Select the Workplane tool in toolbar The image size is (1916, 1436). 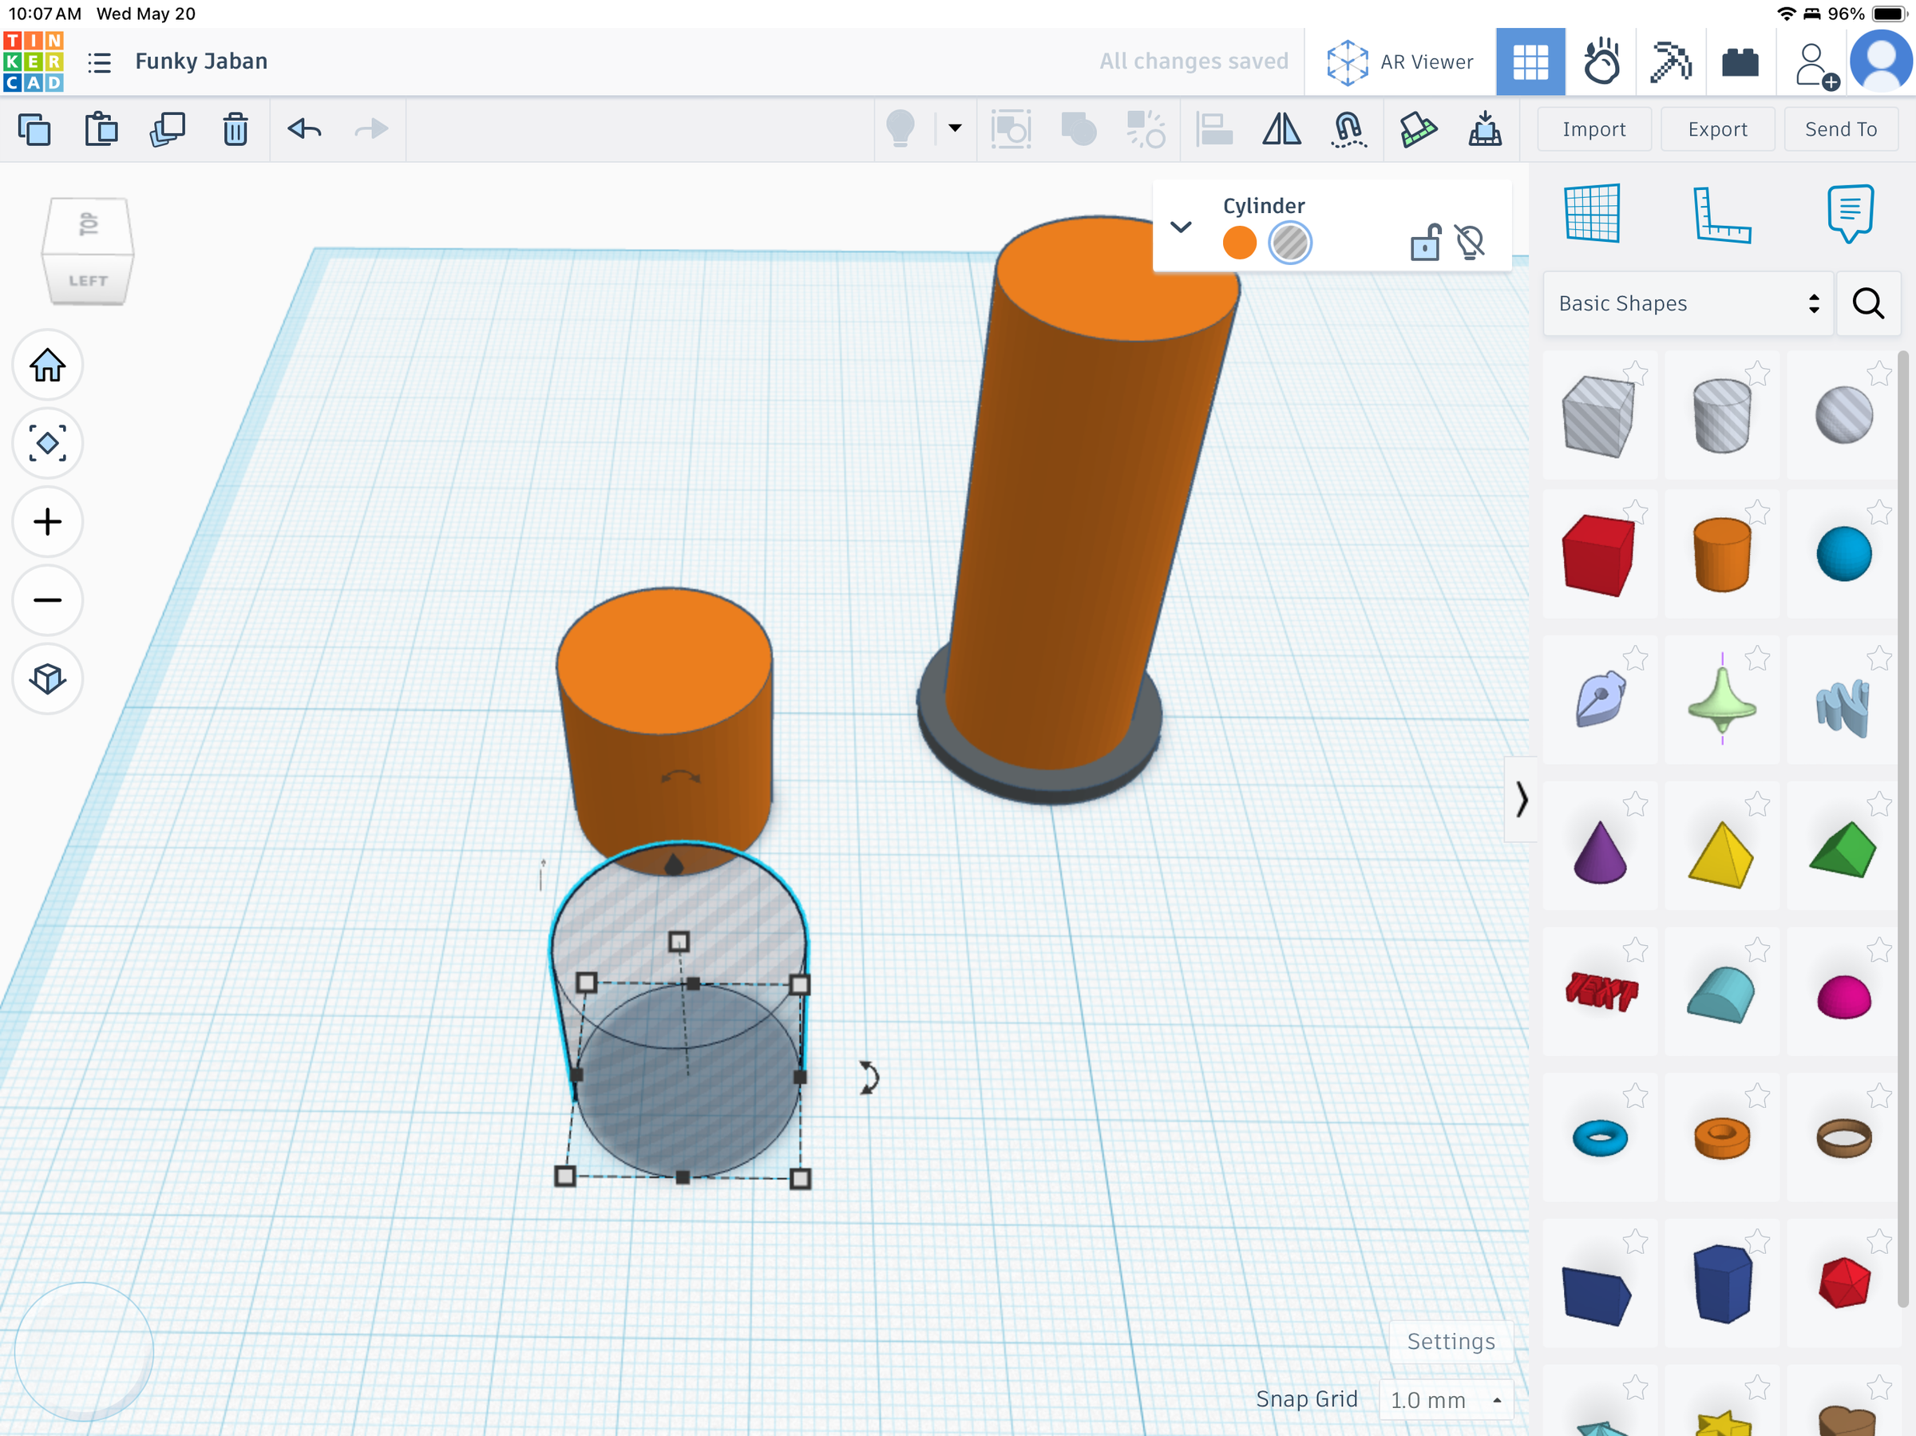click(x=1418, y=130)
